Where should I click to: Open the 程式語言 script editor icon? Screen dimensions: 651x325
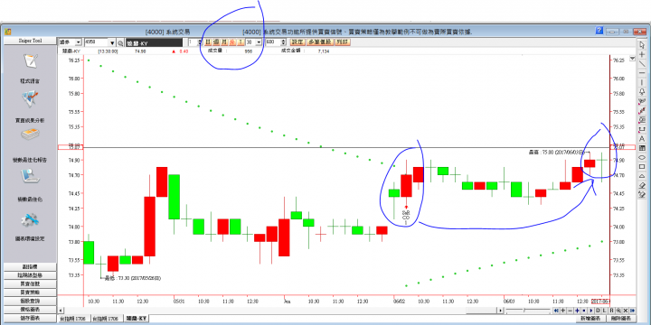31,61
